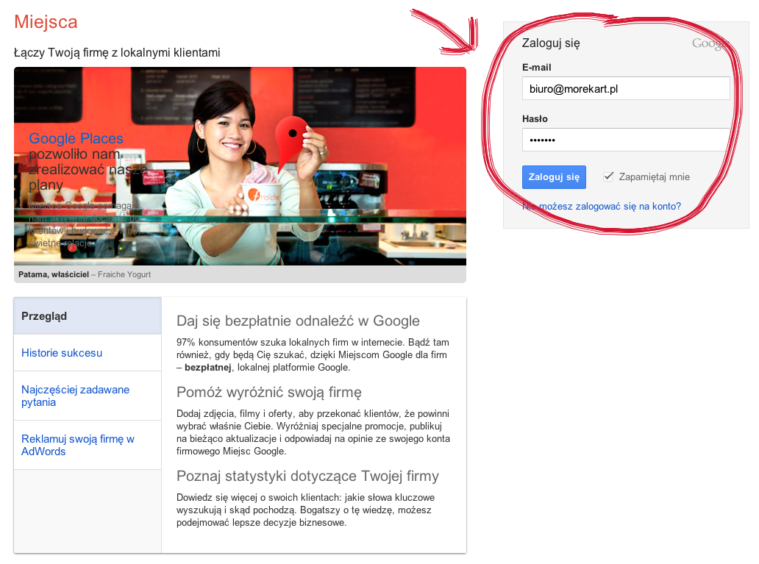The height and width of the screenshot is (564, 759).
Task: Click 'Poznaj statystyki dotyczące Twojej firmy' heading
Action: coord(308,476)
